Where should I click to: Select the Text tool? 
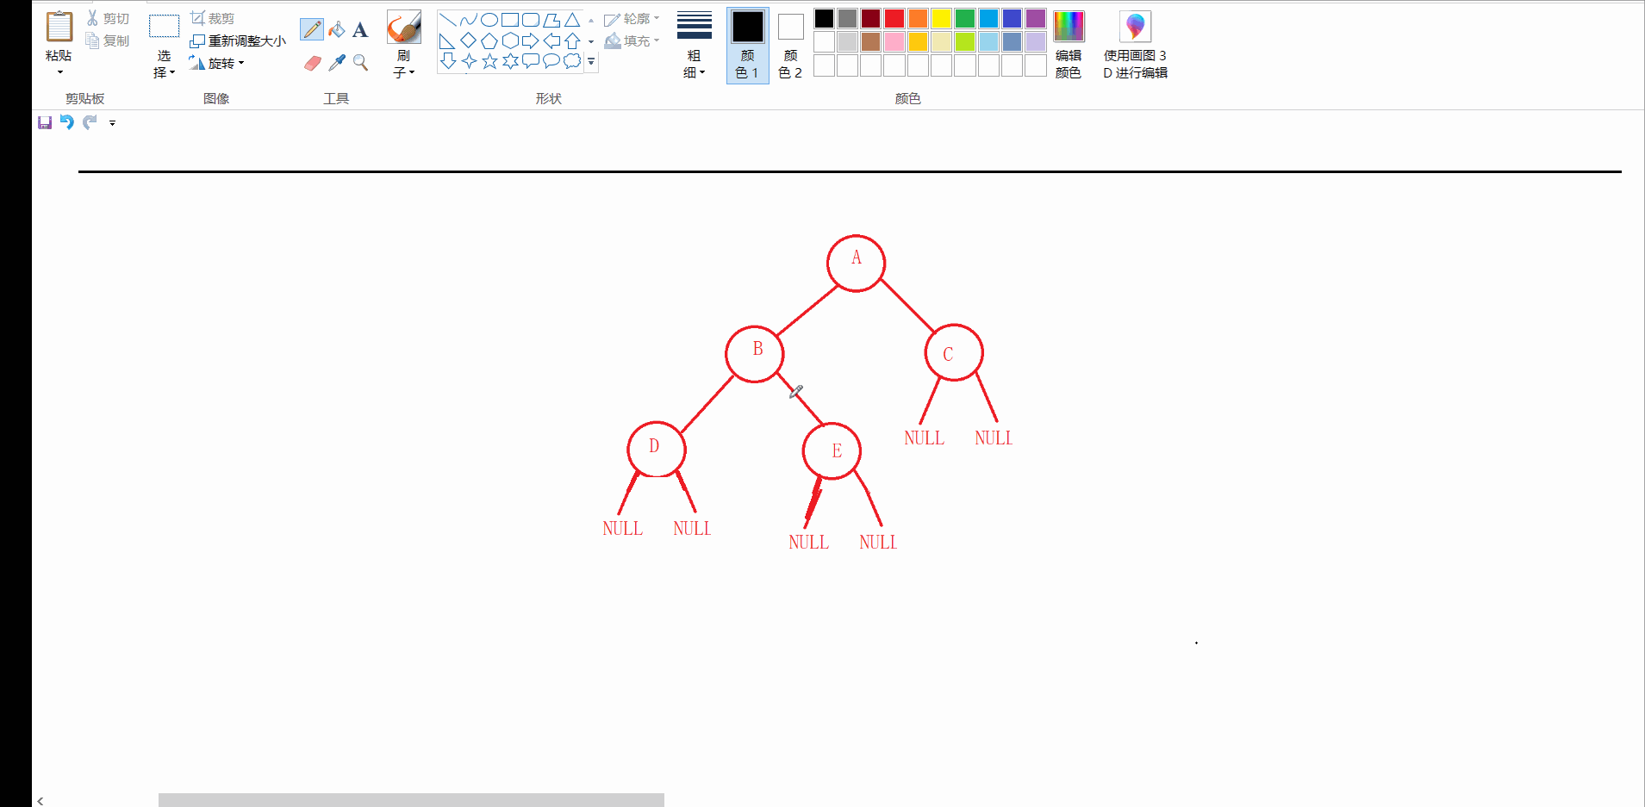[359, 28]
